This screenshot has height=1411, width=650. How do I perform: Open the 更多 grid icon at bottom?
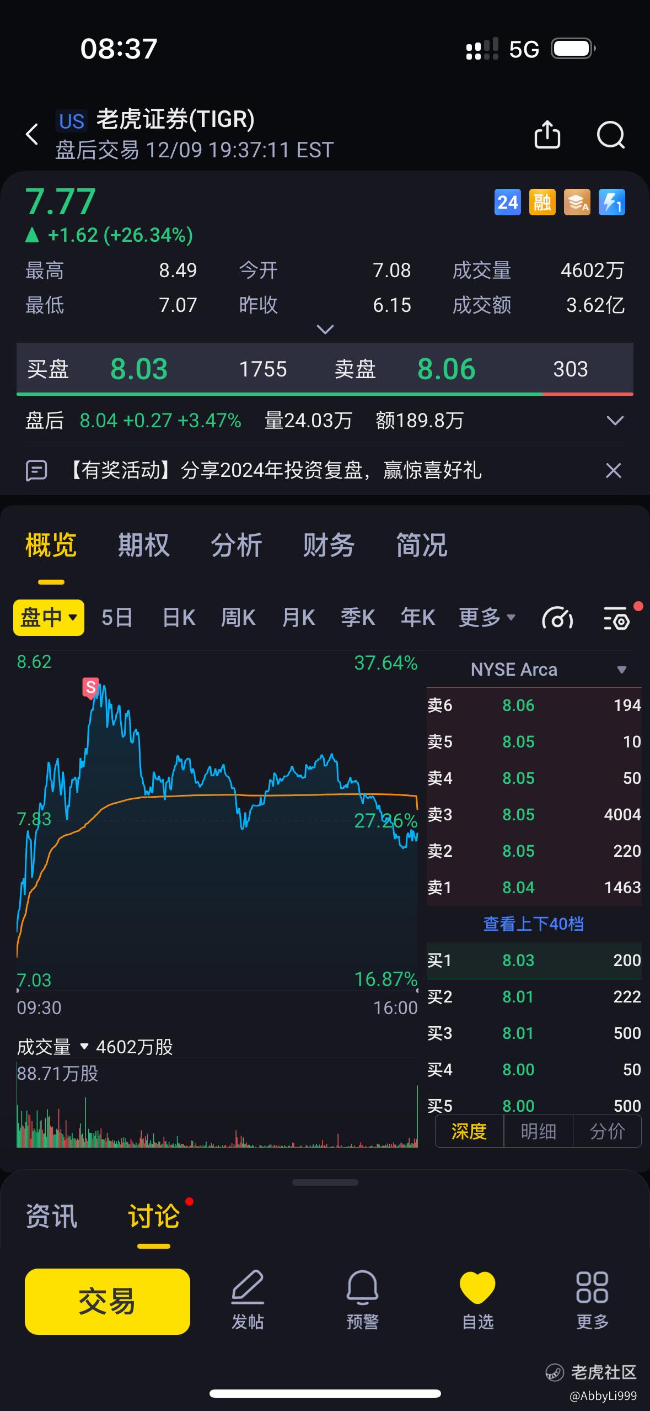592,1299
